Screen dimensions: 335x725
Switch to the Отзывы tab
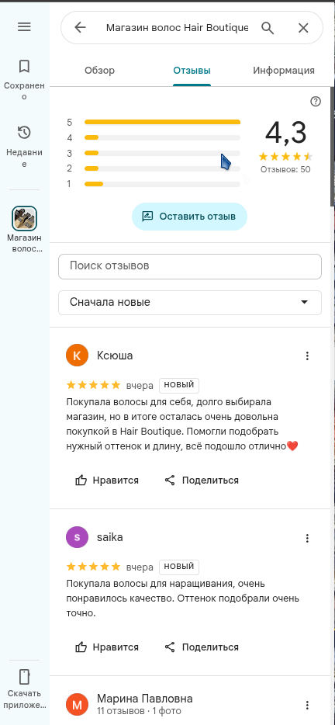pyautogui.click(x=192, y=71)
